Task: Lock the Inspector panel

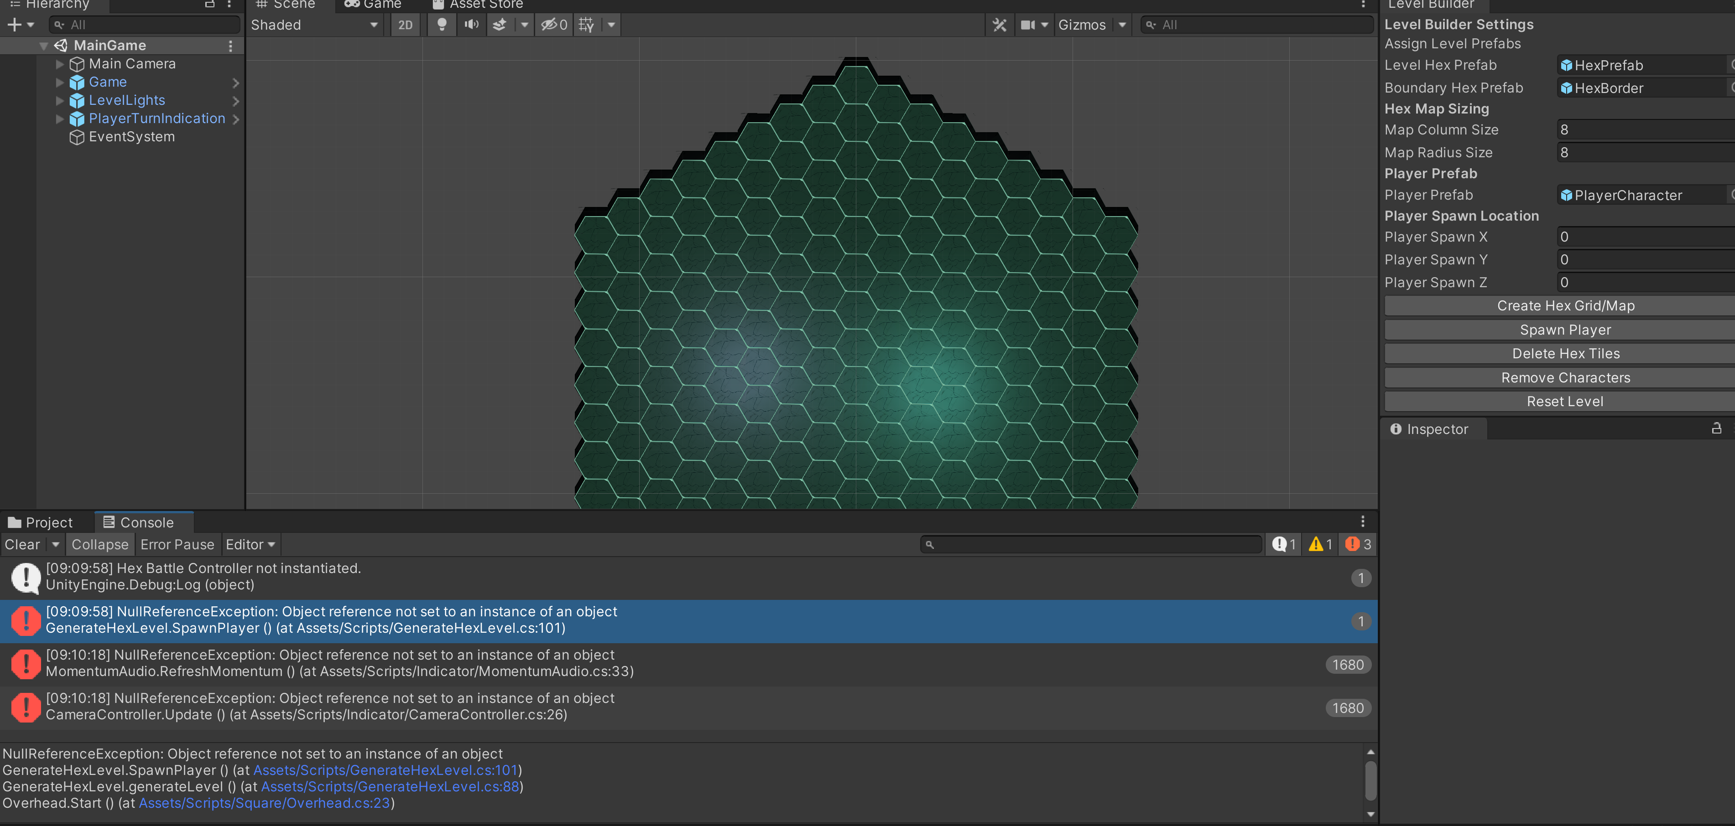Action: pos(1717,428)
